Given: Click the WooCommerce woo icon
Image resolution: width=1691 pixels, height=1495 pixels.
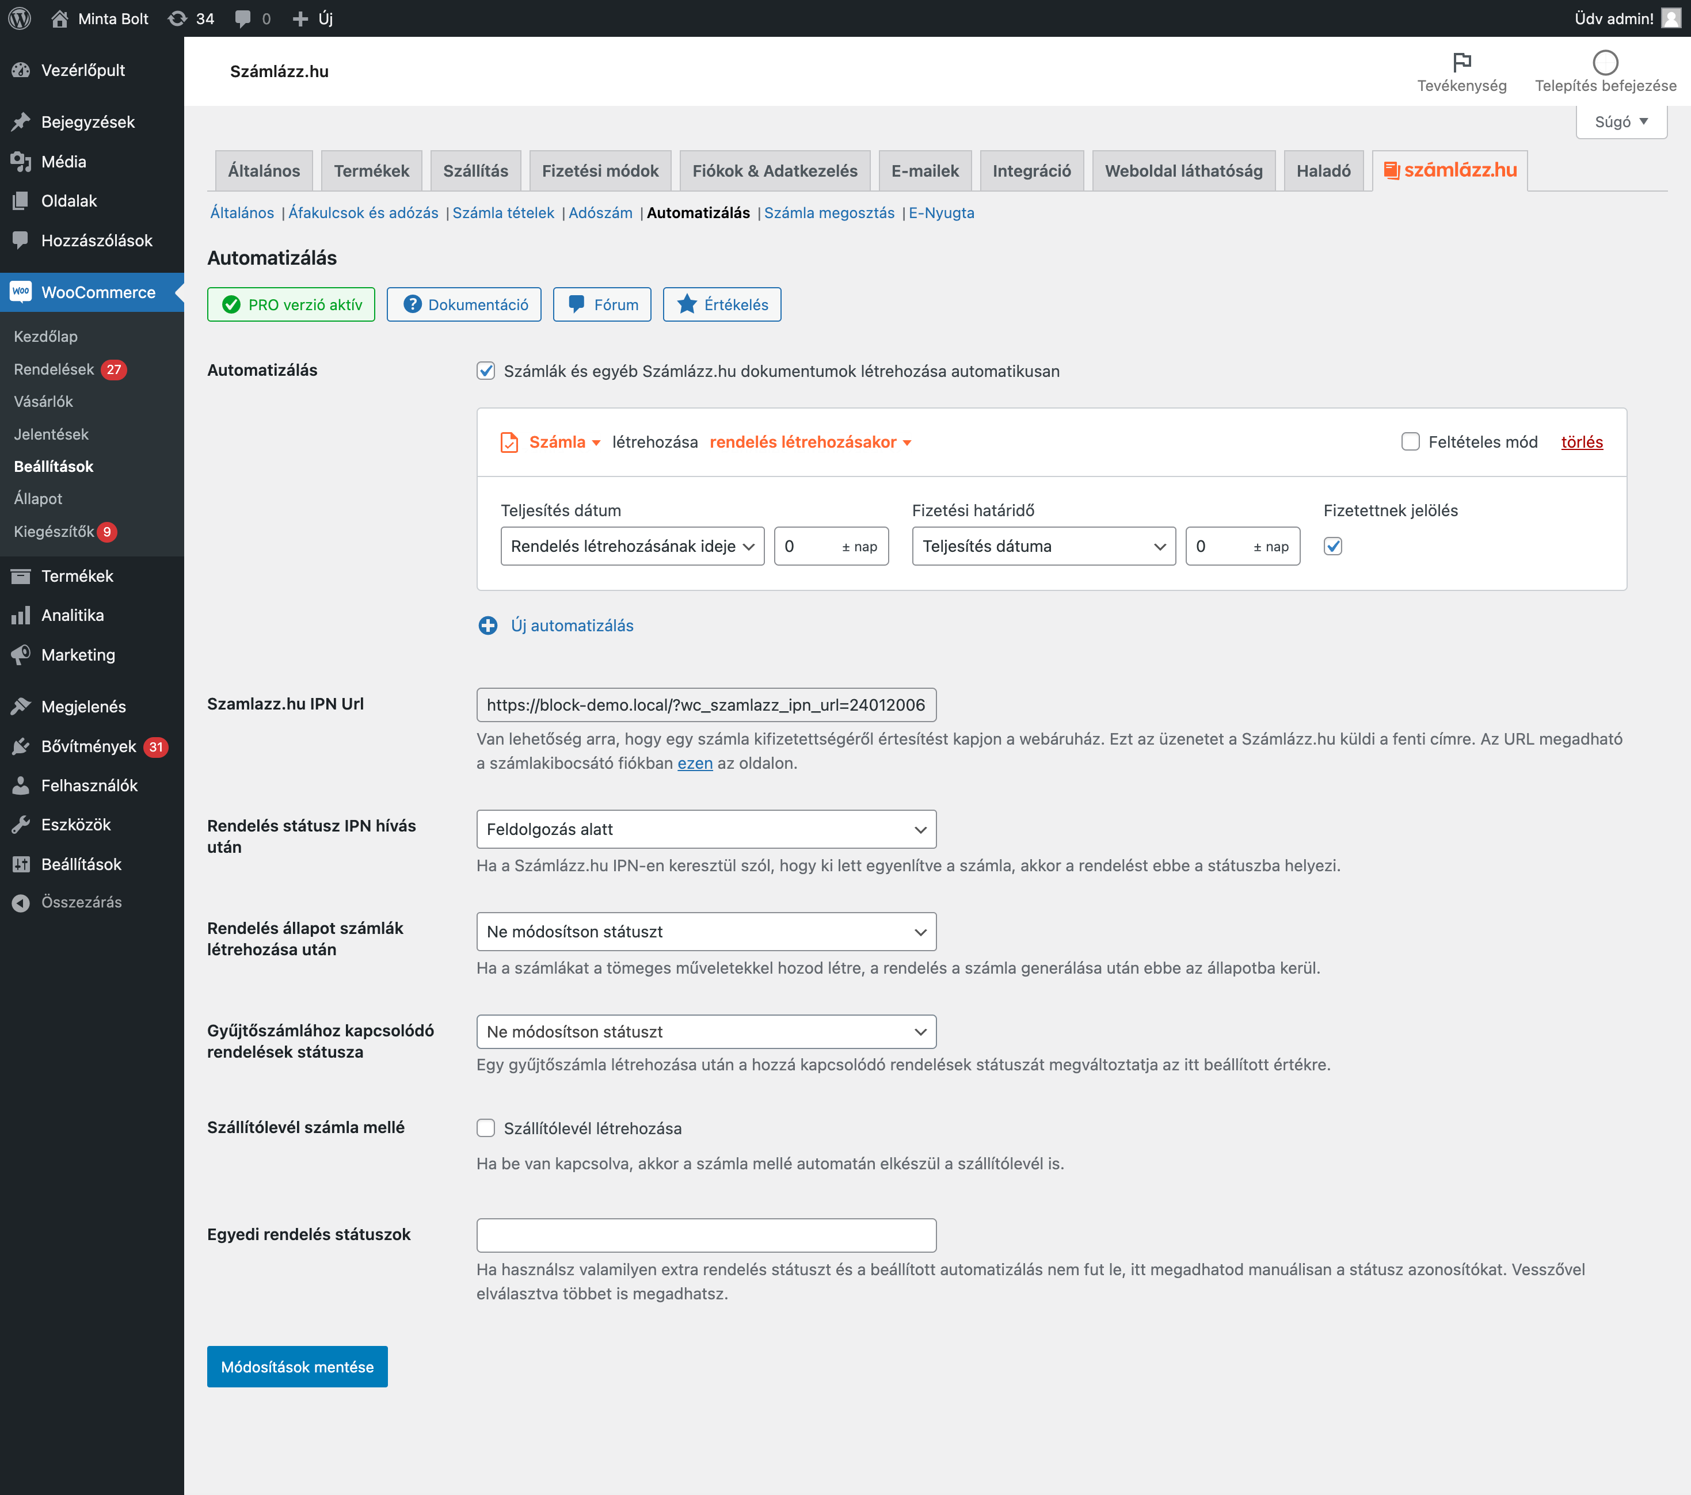Looking at the screenshot, I should tap(21, 291).
